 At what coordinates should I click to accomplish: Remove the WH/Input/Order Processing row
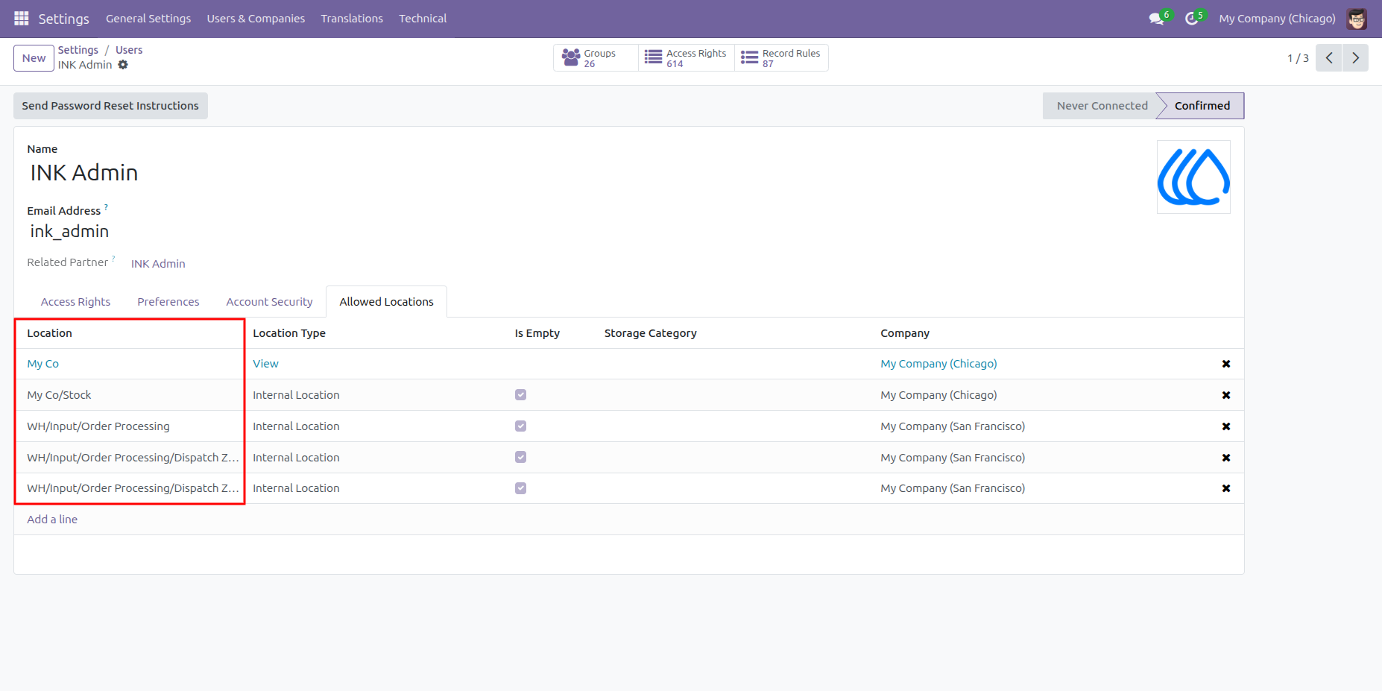click(1226, 426)
